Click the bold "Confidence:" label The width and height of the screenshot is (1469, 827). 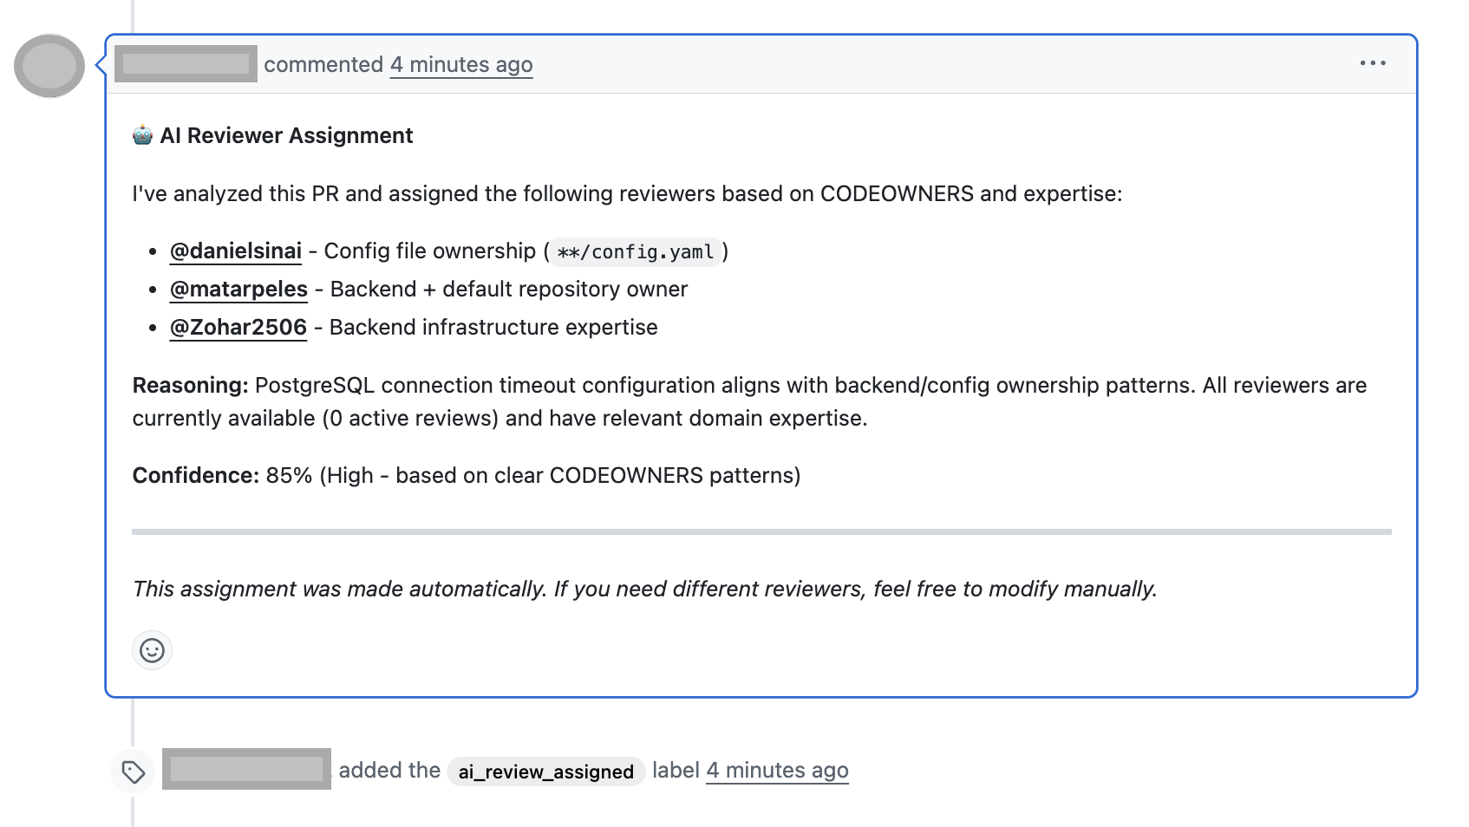195,476
